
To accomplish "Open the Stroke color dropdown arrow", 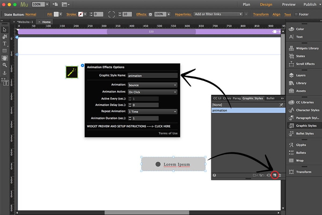I will [85, 14].
